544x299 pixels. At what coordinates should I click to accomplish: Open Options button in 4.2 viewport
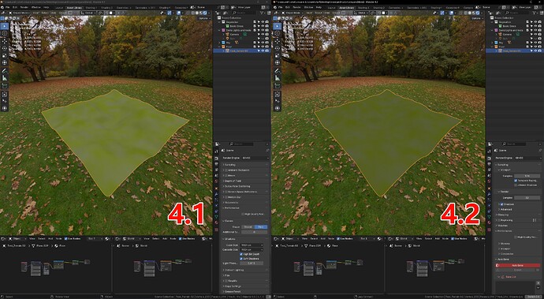pos(477,18)
